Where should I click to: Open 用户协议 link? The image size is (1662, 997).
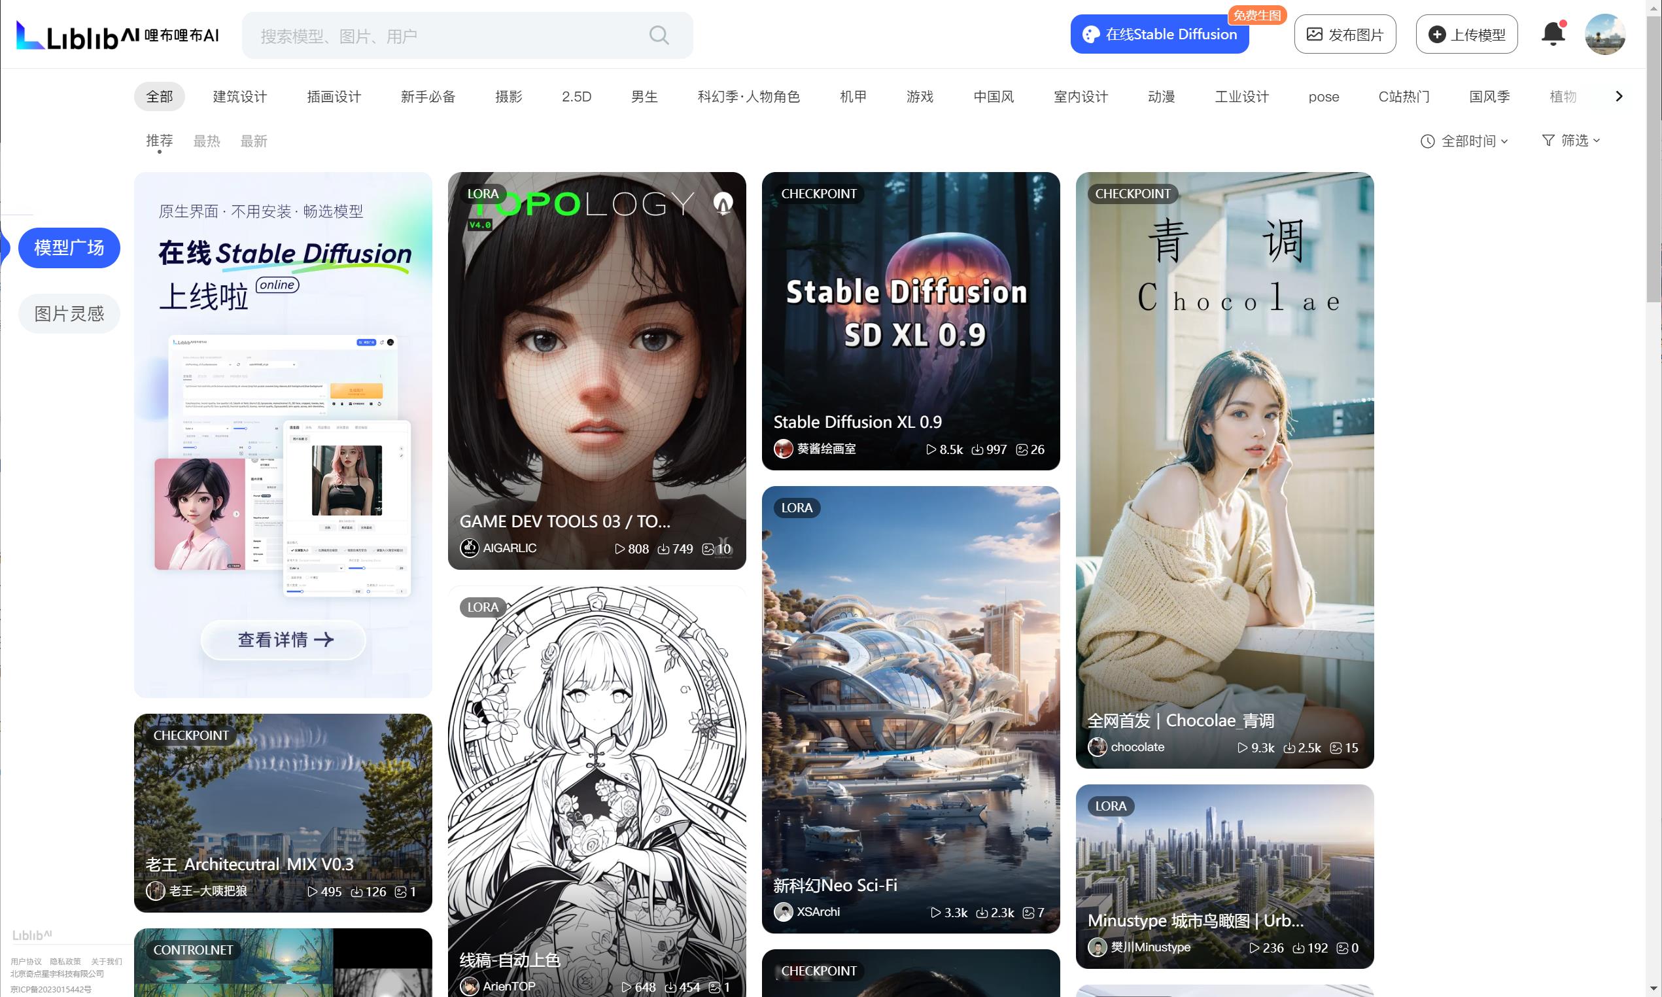point(26,962)
